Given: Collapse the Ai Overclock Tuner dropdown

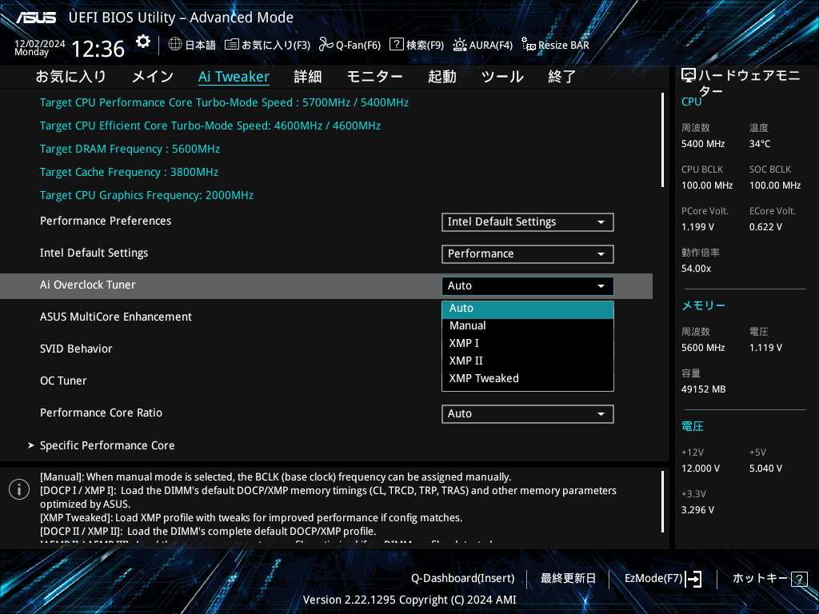Looking at the screenshot, I should (528, 286).
